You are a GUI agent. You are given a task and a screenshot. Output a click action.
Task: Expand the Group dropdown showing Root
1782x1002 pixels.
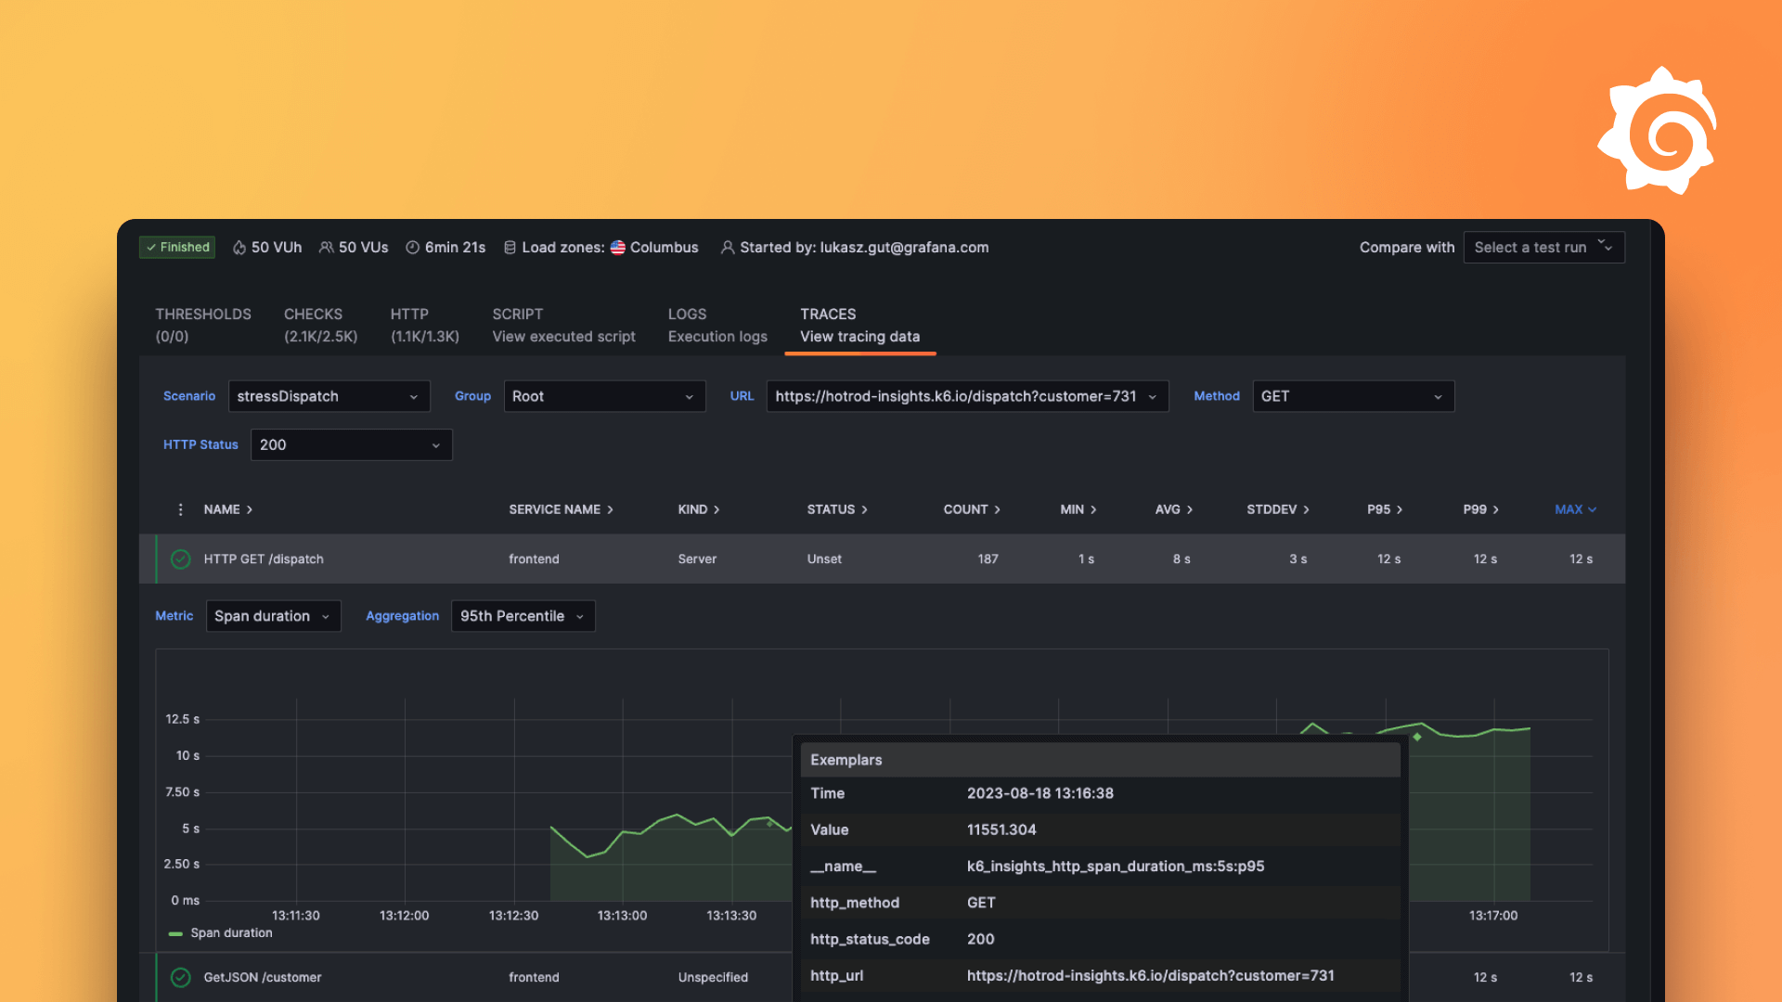click(x=600, y=395)
